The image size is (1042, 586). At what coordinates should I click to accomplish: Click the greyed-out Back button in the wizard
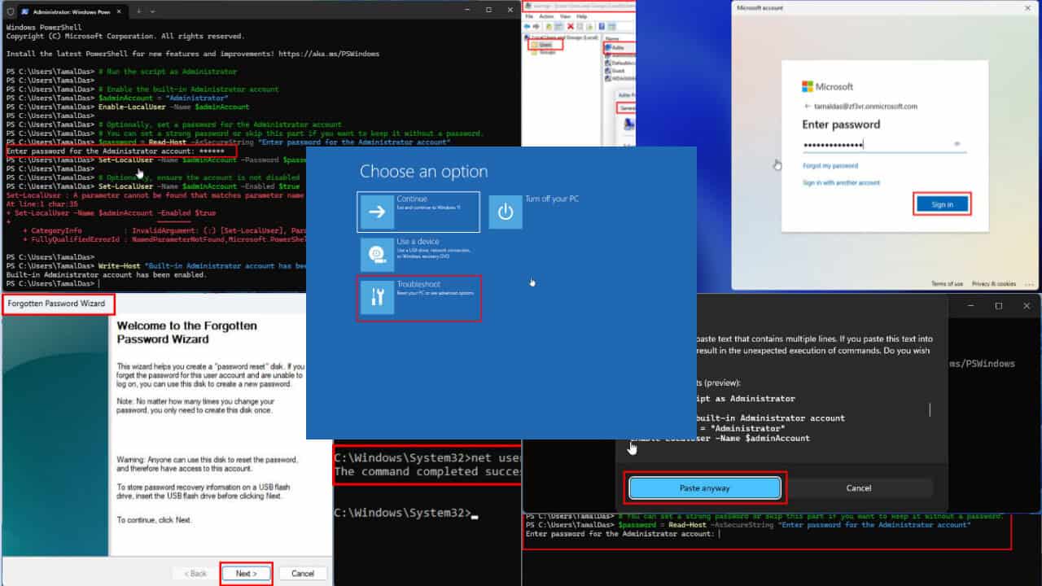pos(196,574)
